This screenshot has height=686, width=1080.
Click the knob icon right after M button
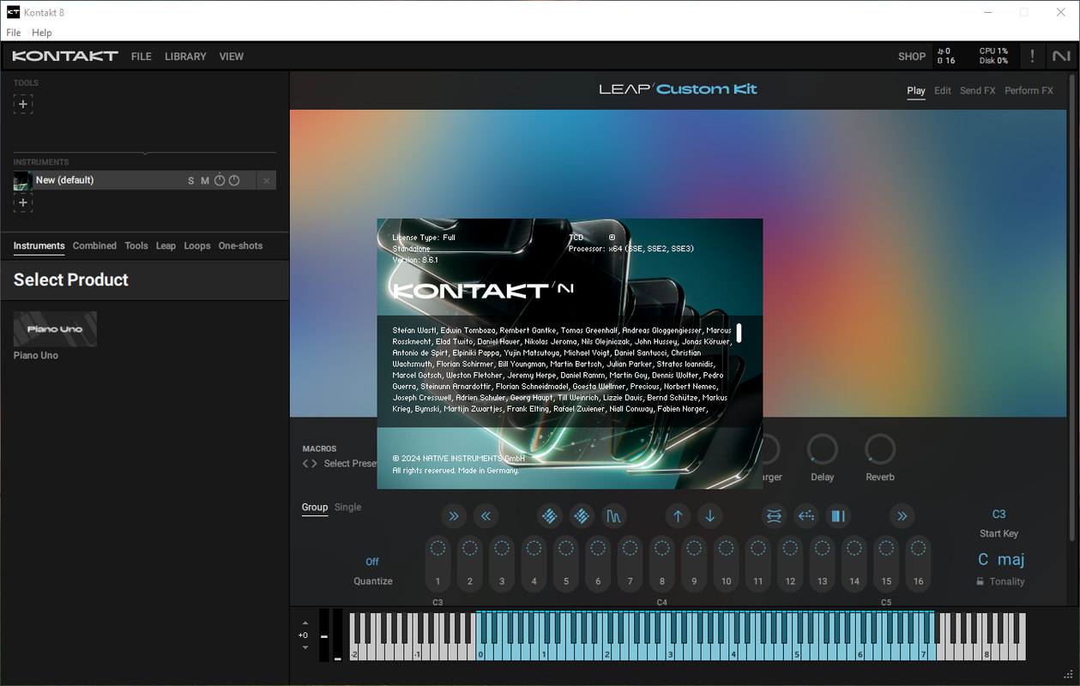[220, 180]
